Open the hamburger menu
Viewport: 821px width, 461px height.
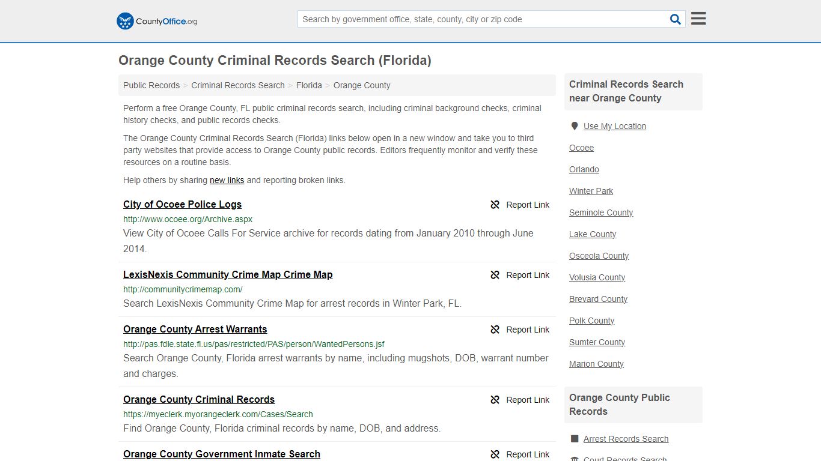(698, 19)
